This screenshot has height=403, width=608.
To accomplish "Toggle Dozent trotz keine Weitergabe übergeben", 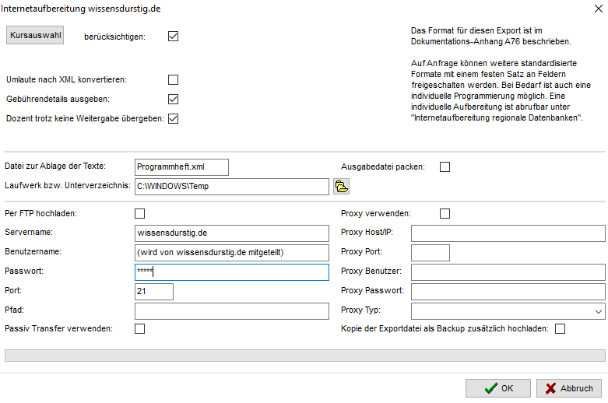I will [x=174, y=118].
